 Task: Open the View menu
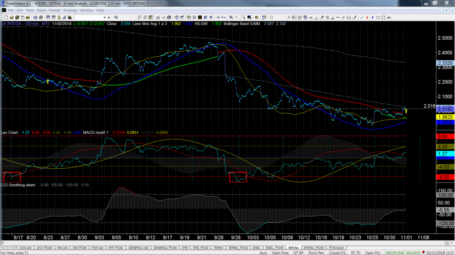tap(30, 11)
